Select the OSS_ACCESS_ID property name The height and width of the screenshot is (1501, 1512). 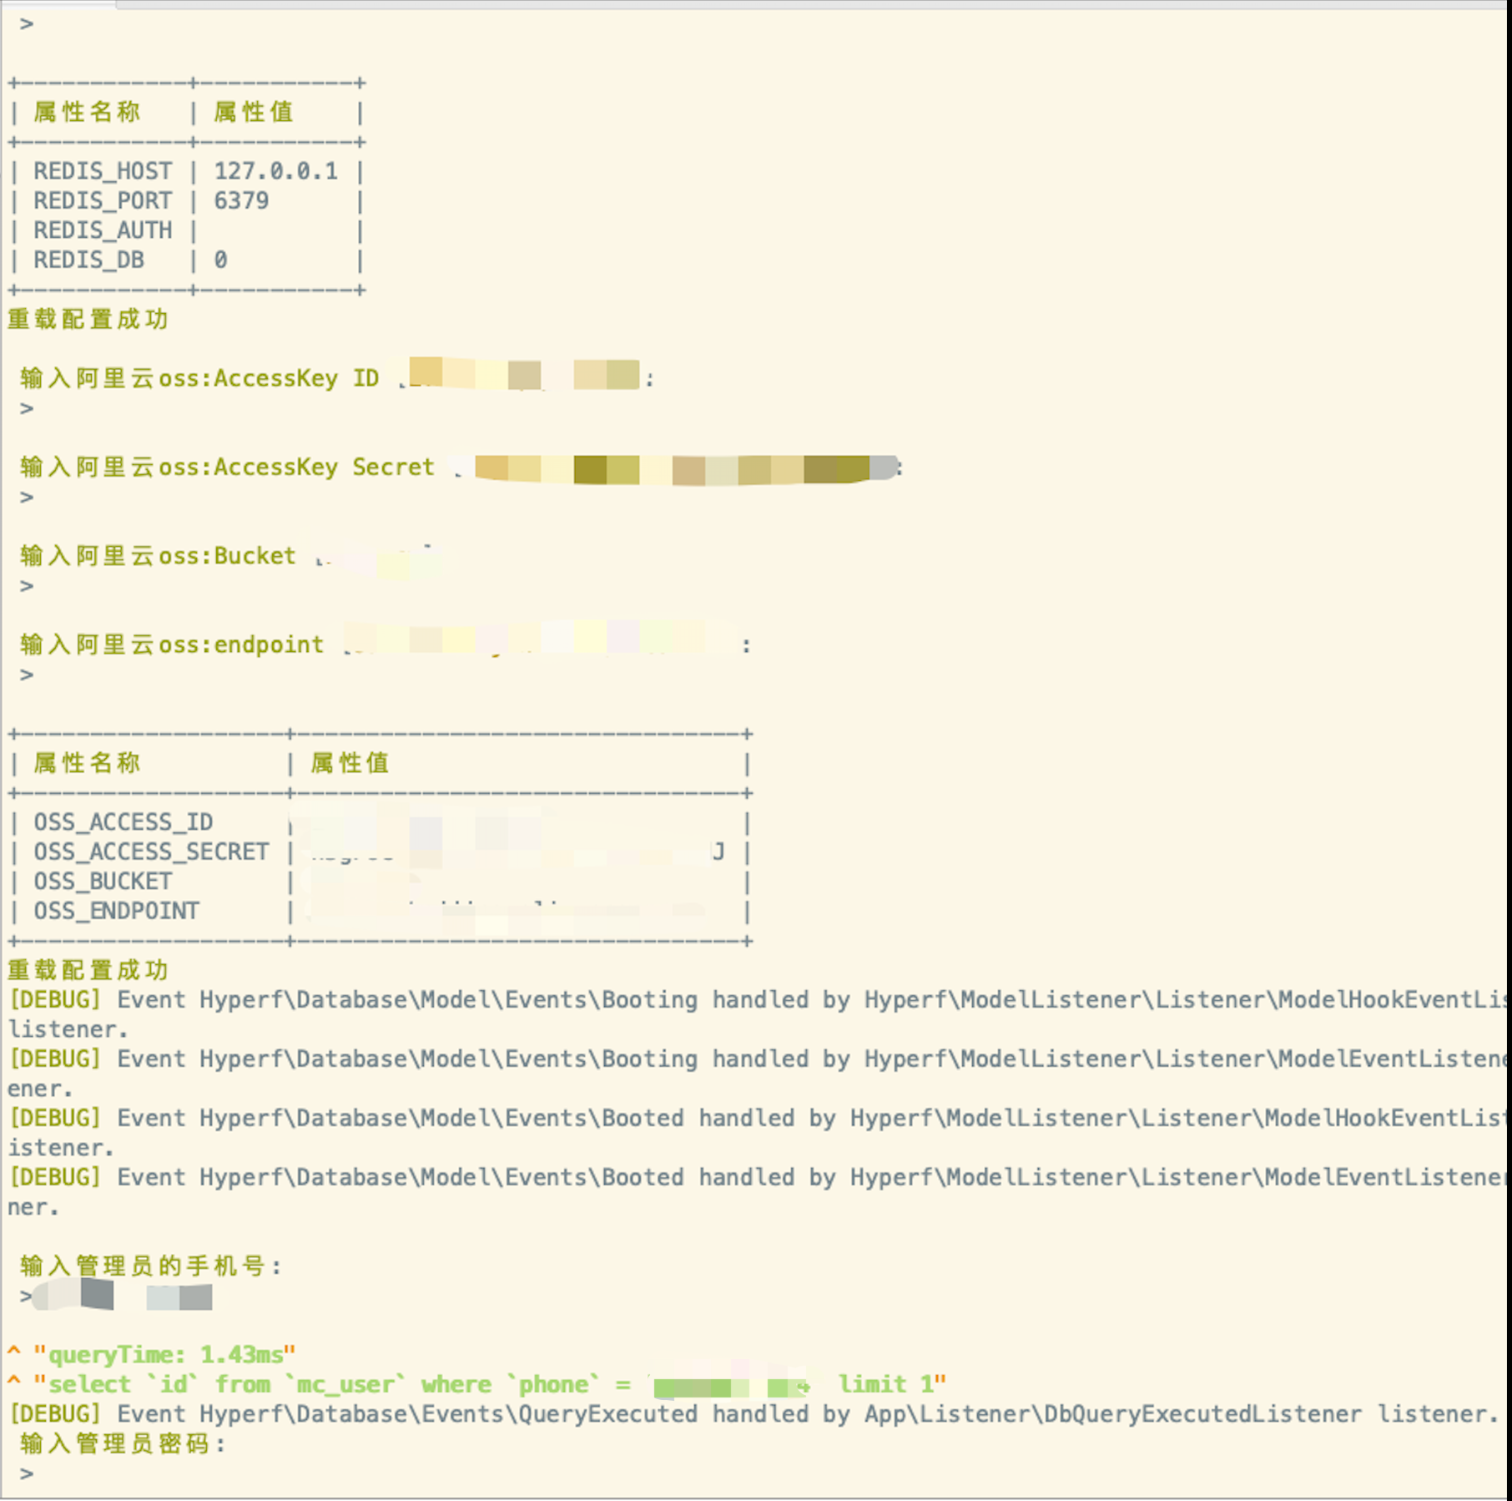(123, 822)
